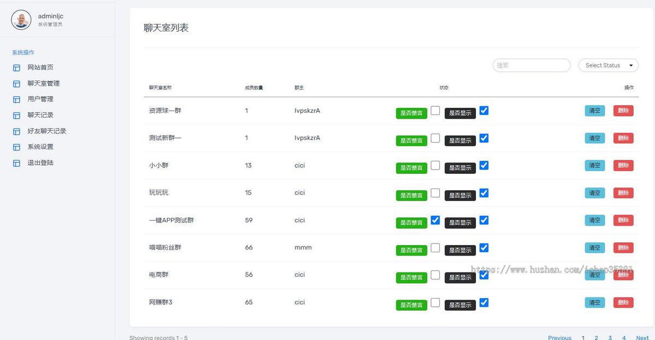Uncheck 是否禁言 for 一键APP测试群
Image resolution: width=655 pixels, height=340 pixels.
tap(435, 220)
